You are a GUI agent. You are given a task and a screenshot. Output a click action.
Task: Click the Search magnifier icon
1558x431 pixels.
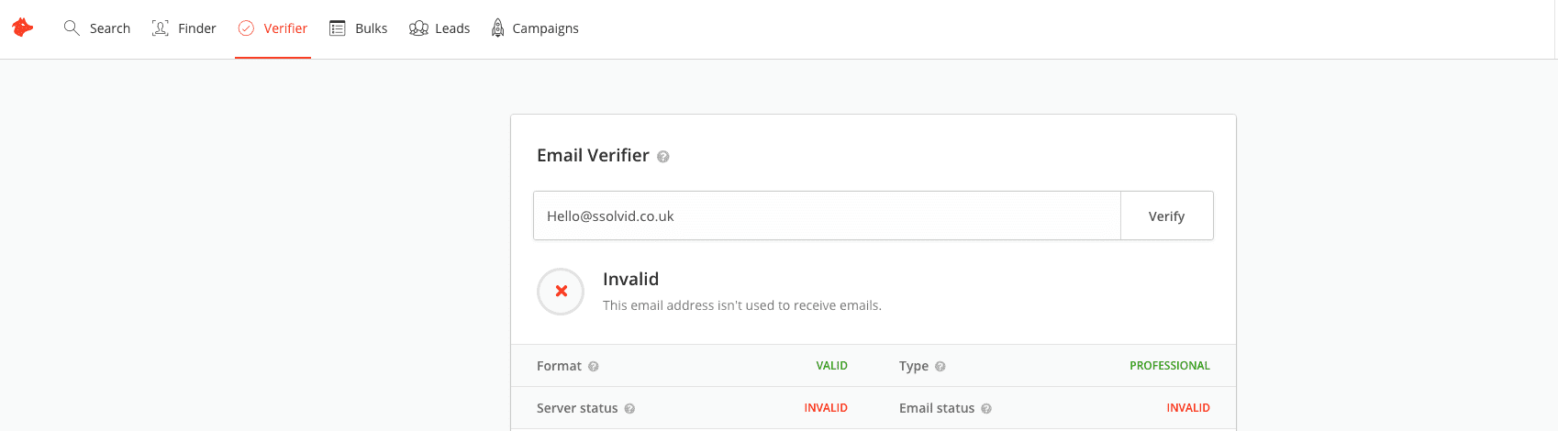tap(72, 28)
